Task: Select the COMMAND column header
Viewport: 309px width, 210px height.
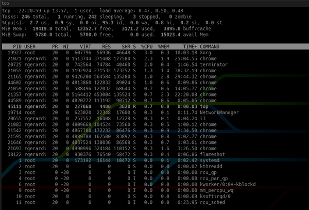Action: [x=210, y=46]
